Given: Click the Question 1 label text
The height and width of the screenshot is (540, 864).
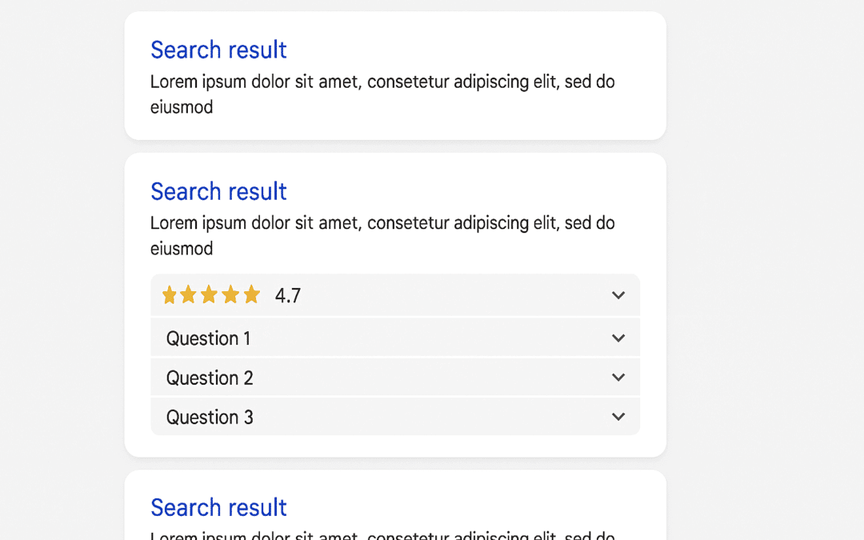Looking at the screenshot, I should tap(208, 338).
